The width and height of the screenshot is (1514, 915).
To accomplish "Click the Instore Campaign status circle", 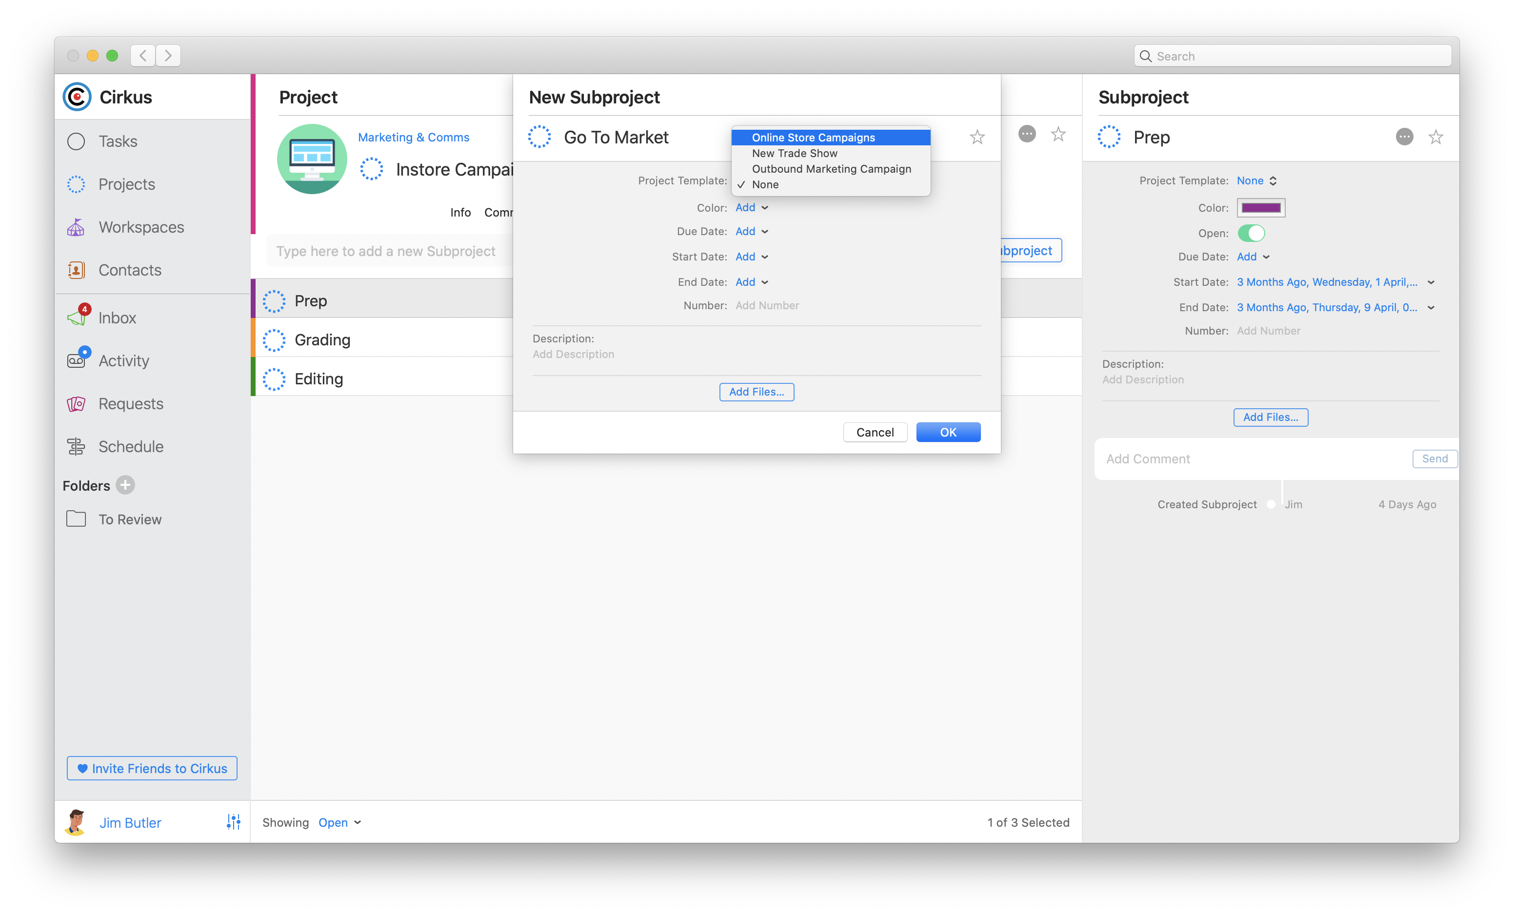I will [x=372, y=169].
